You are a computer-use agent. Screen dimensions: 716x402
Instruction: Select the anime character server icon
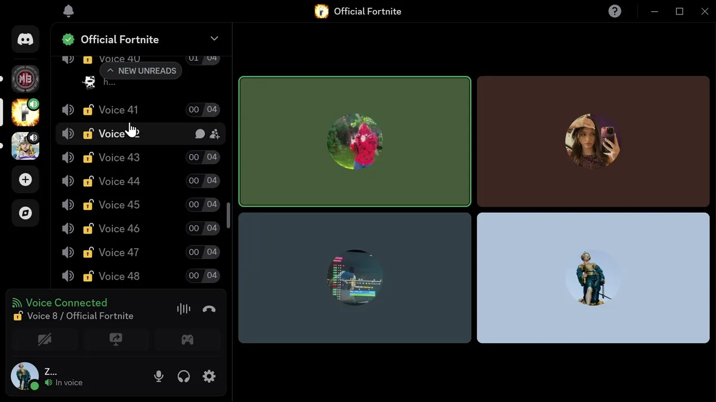(25, 146)
